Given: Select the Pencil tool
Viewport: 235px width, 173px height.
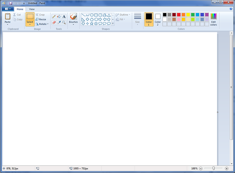Looking at the screenshot, I should click(54, 17).
